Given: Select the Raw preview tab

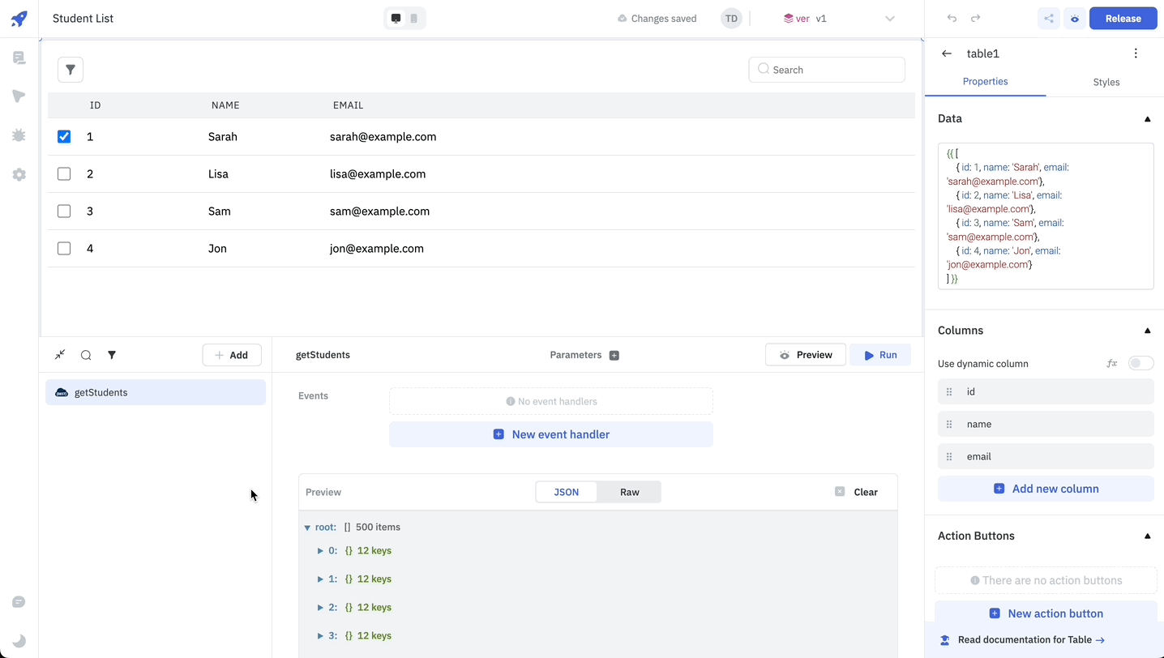Looking at the screenshot, I should tap(629, 492).
